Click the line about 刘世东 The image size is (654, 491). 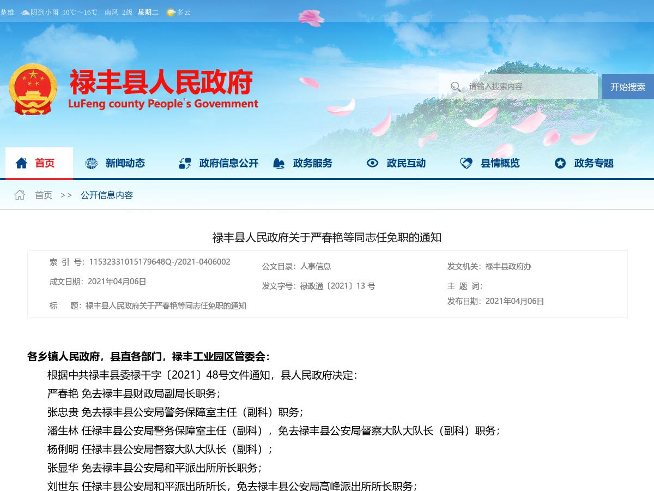pos(233,486)
